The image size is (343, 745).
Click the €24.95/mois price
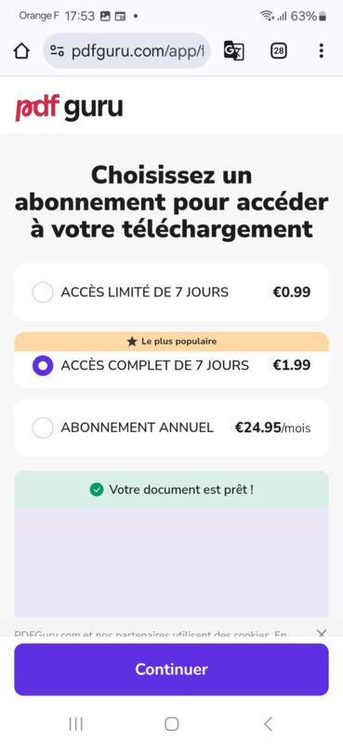pos(272,428)
